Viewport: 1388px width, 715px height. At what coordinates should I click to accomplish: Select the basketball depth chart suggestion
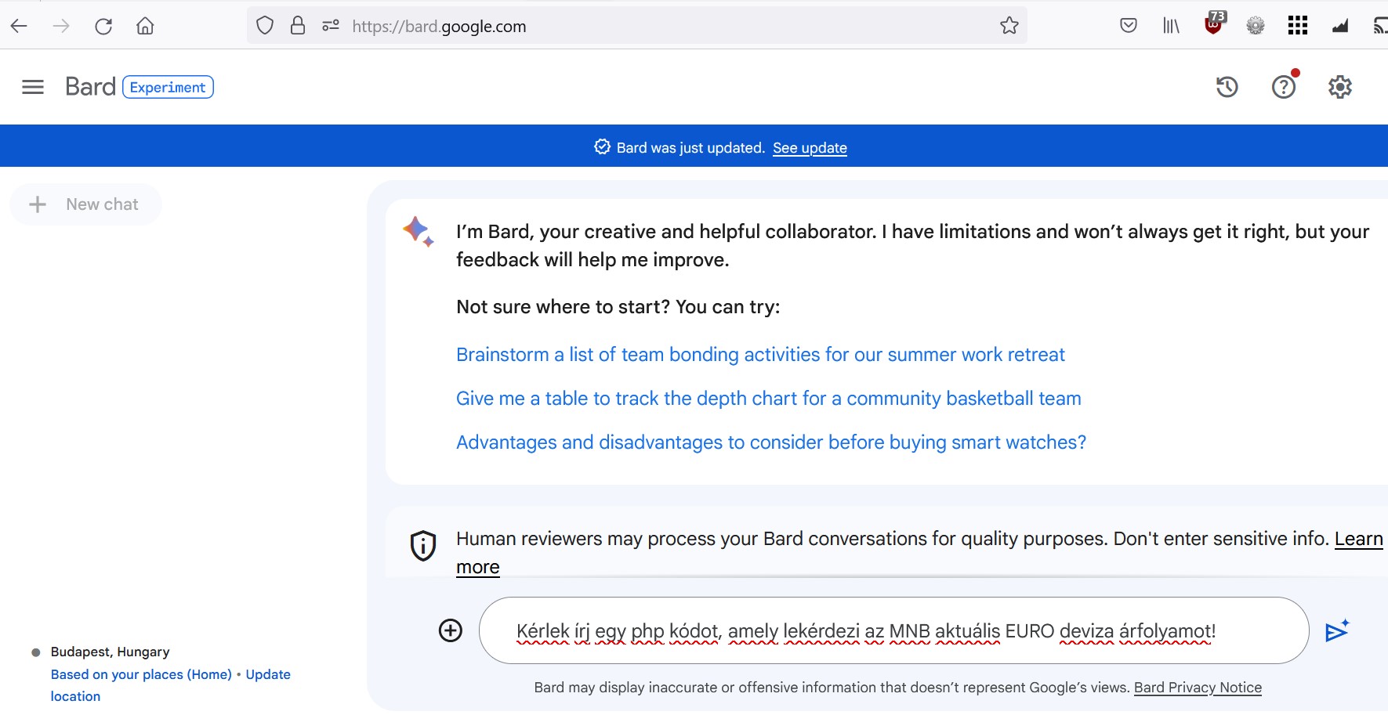click(769, 399)
